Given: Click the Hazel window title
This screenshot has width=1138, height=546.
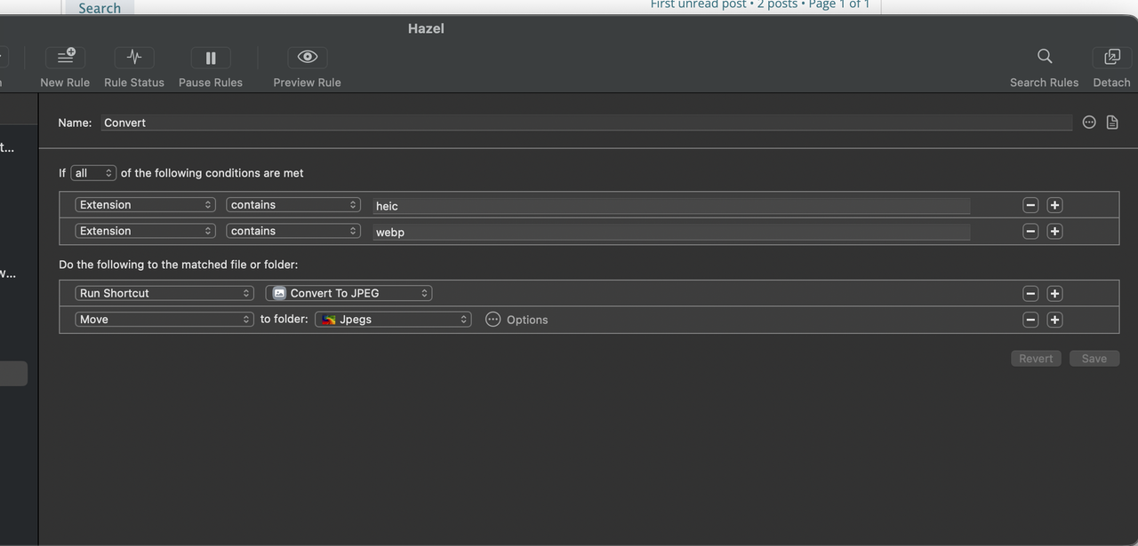Looking at the screenshot, I should click(x=426, y=28).
